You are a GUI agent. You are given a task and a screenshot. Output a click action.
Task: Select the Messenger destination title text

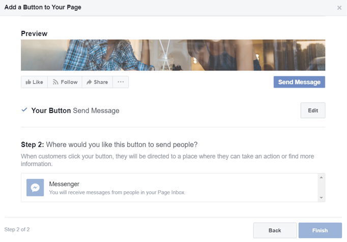point(64,184)
